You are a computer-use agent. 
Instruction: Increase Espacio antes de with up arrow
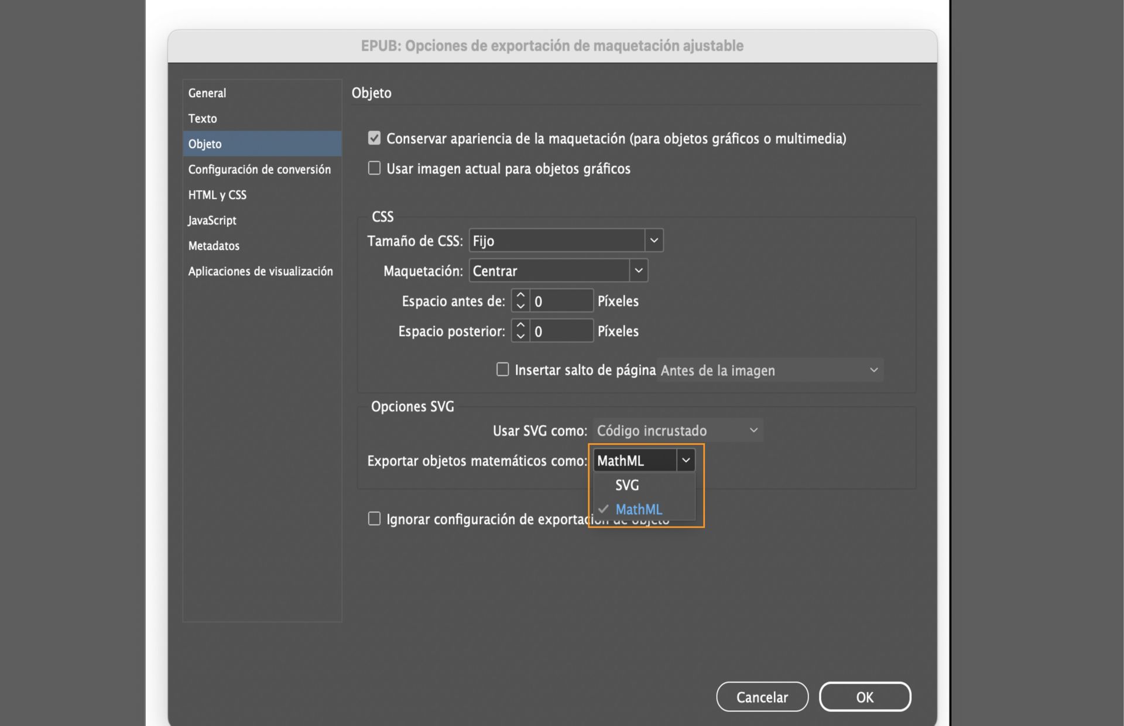coord(520,295)
